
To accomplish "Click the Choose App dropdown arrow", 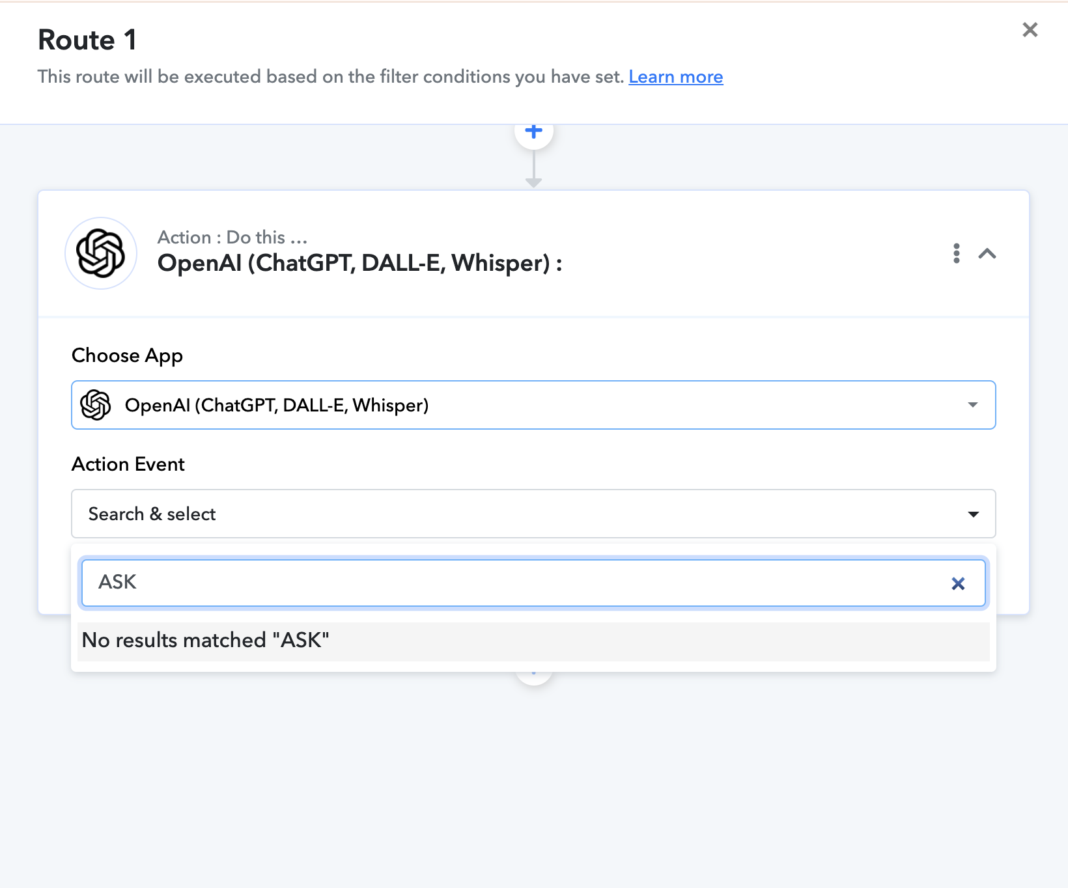I will click(973, 405).
